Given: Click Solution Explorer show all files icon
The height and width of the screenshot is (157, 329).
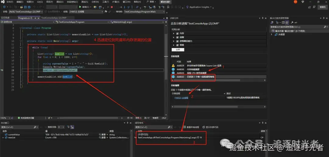Looking at the screenshot, I should tap(287, 22).
